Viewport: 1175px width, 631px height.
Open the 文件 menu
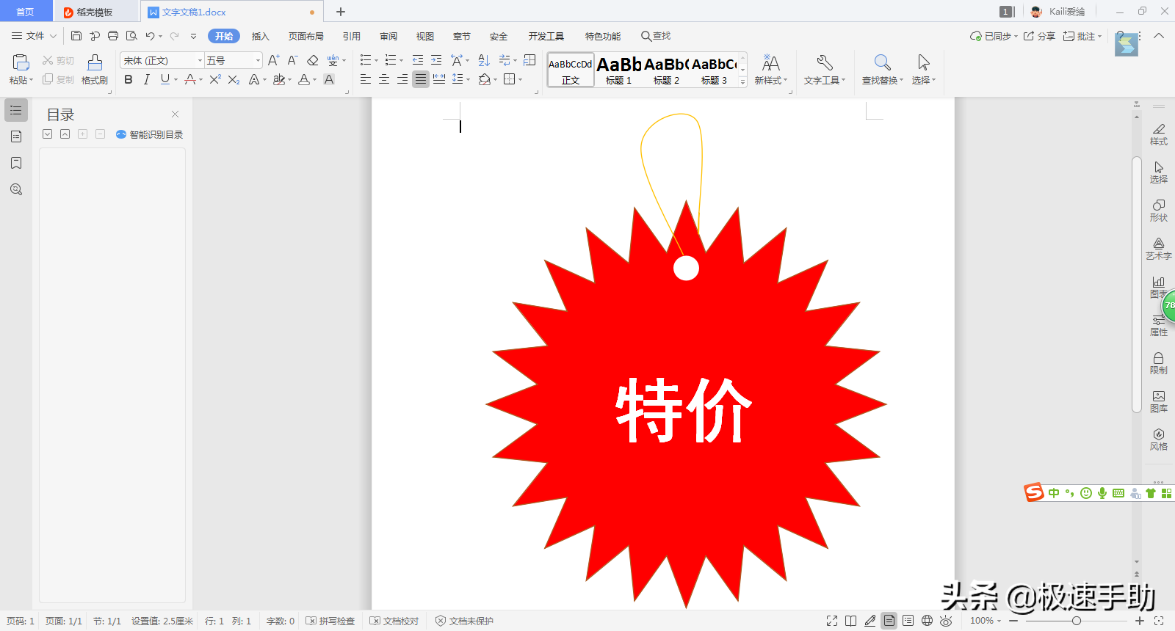coord(34,36)
